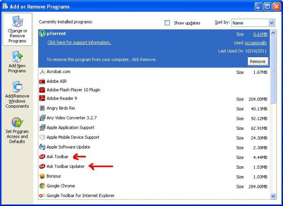Click the µTorrent program icon

coord(42,34)
